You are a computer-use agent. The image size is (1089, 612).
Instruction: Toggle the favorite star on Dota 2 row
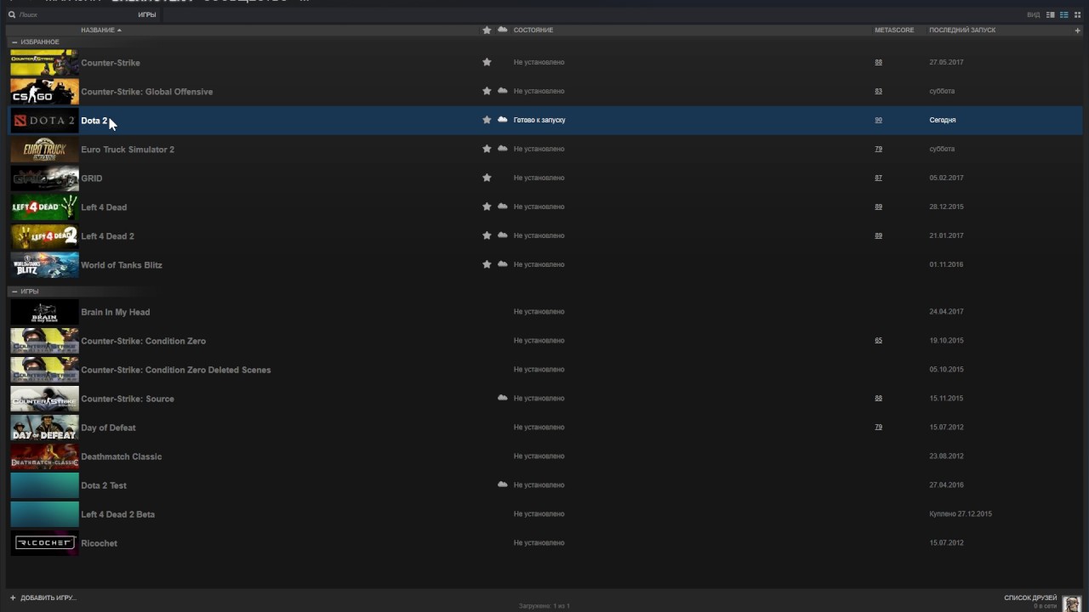point(487,120)
